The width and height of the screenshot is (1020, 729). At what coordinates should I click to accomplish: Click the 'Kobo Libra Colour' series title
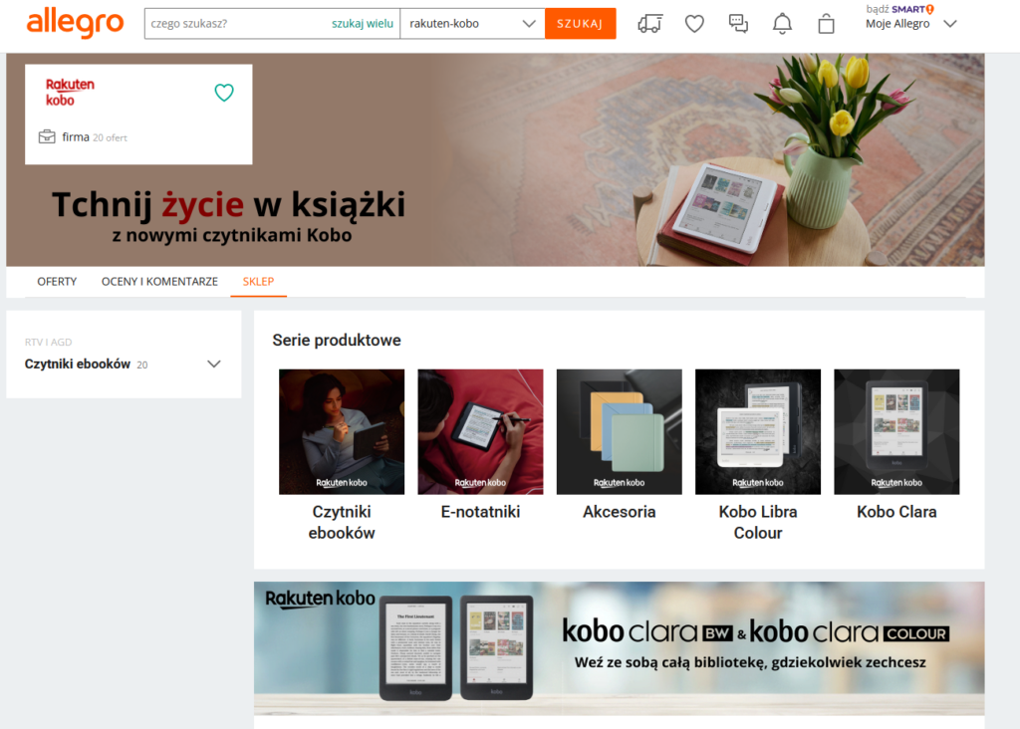(758, 522)
